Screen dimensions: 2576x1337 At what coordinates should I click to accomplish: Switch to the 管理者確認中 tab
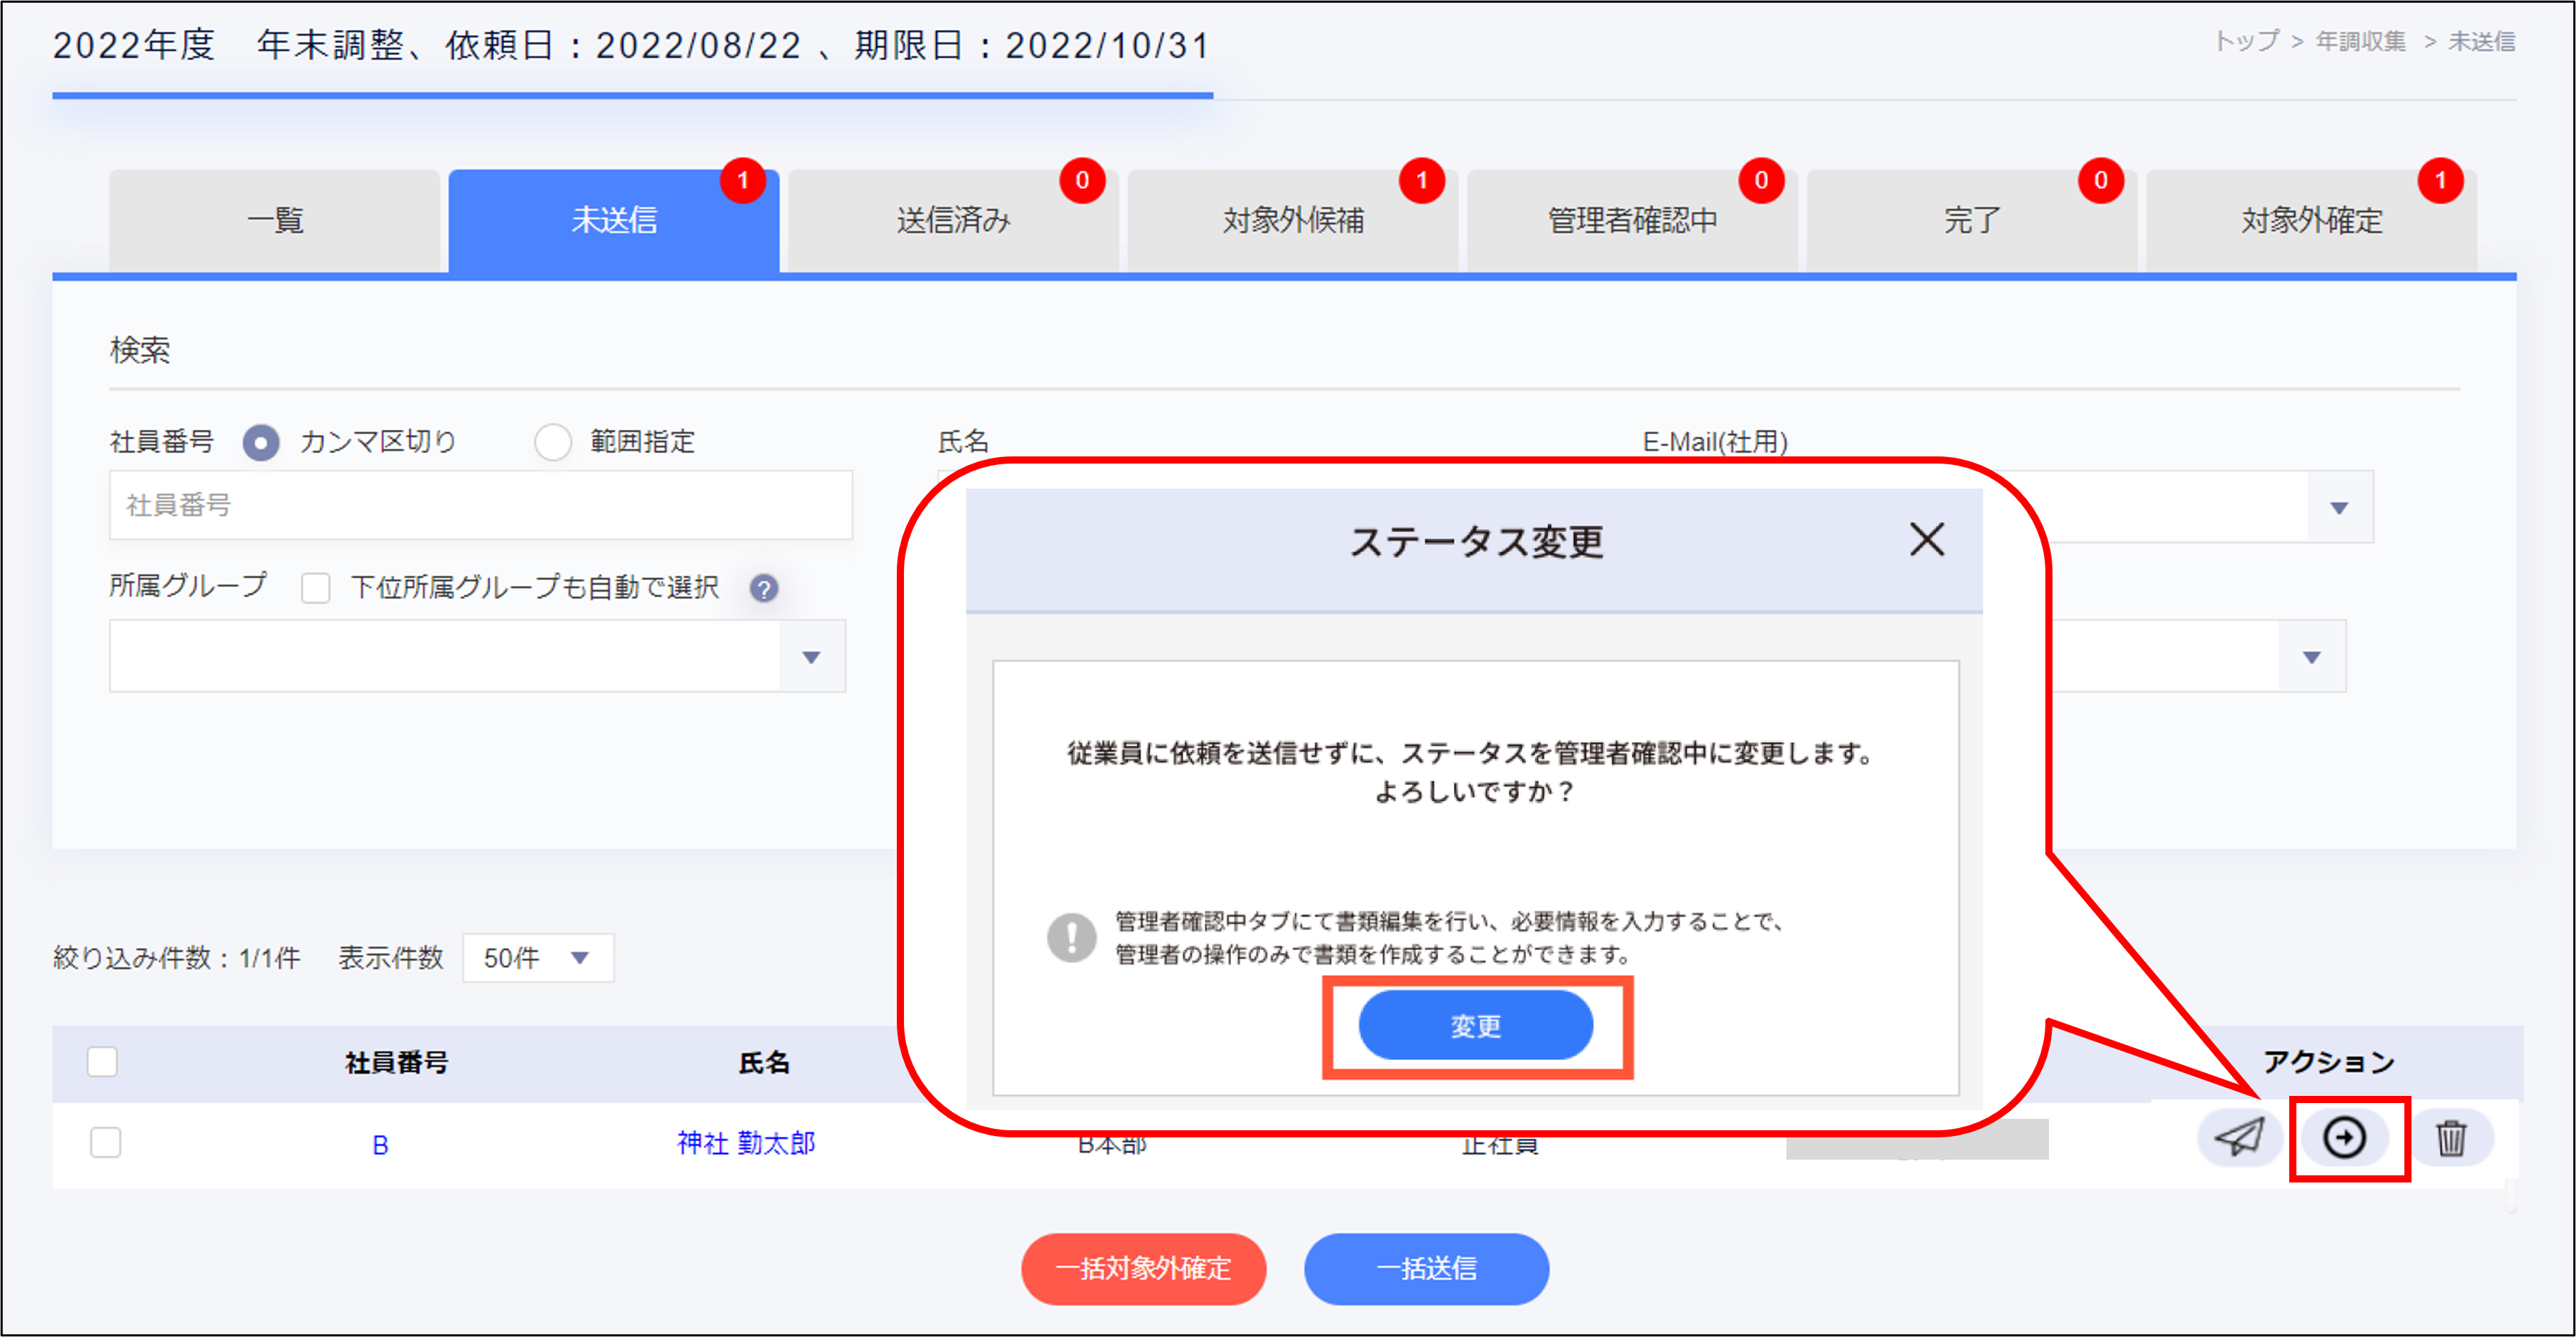click(x=1632, y=221)
